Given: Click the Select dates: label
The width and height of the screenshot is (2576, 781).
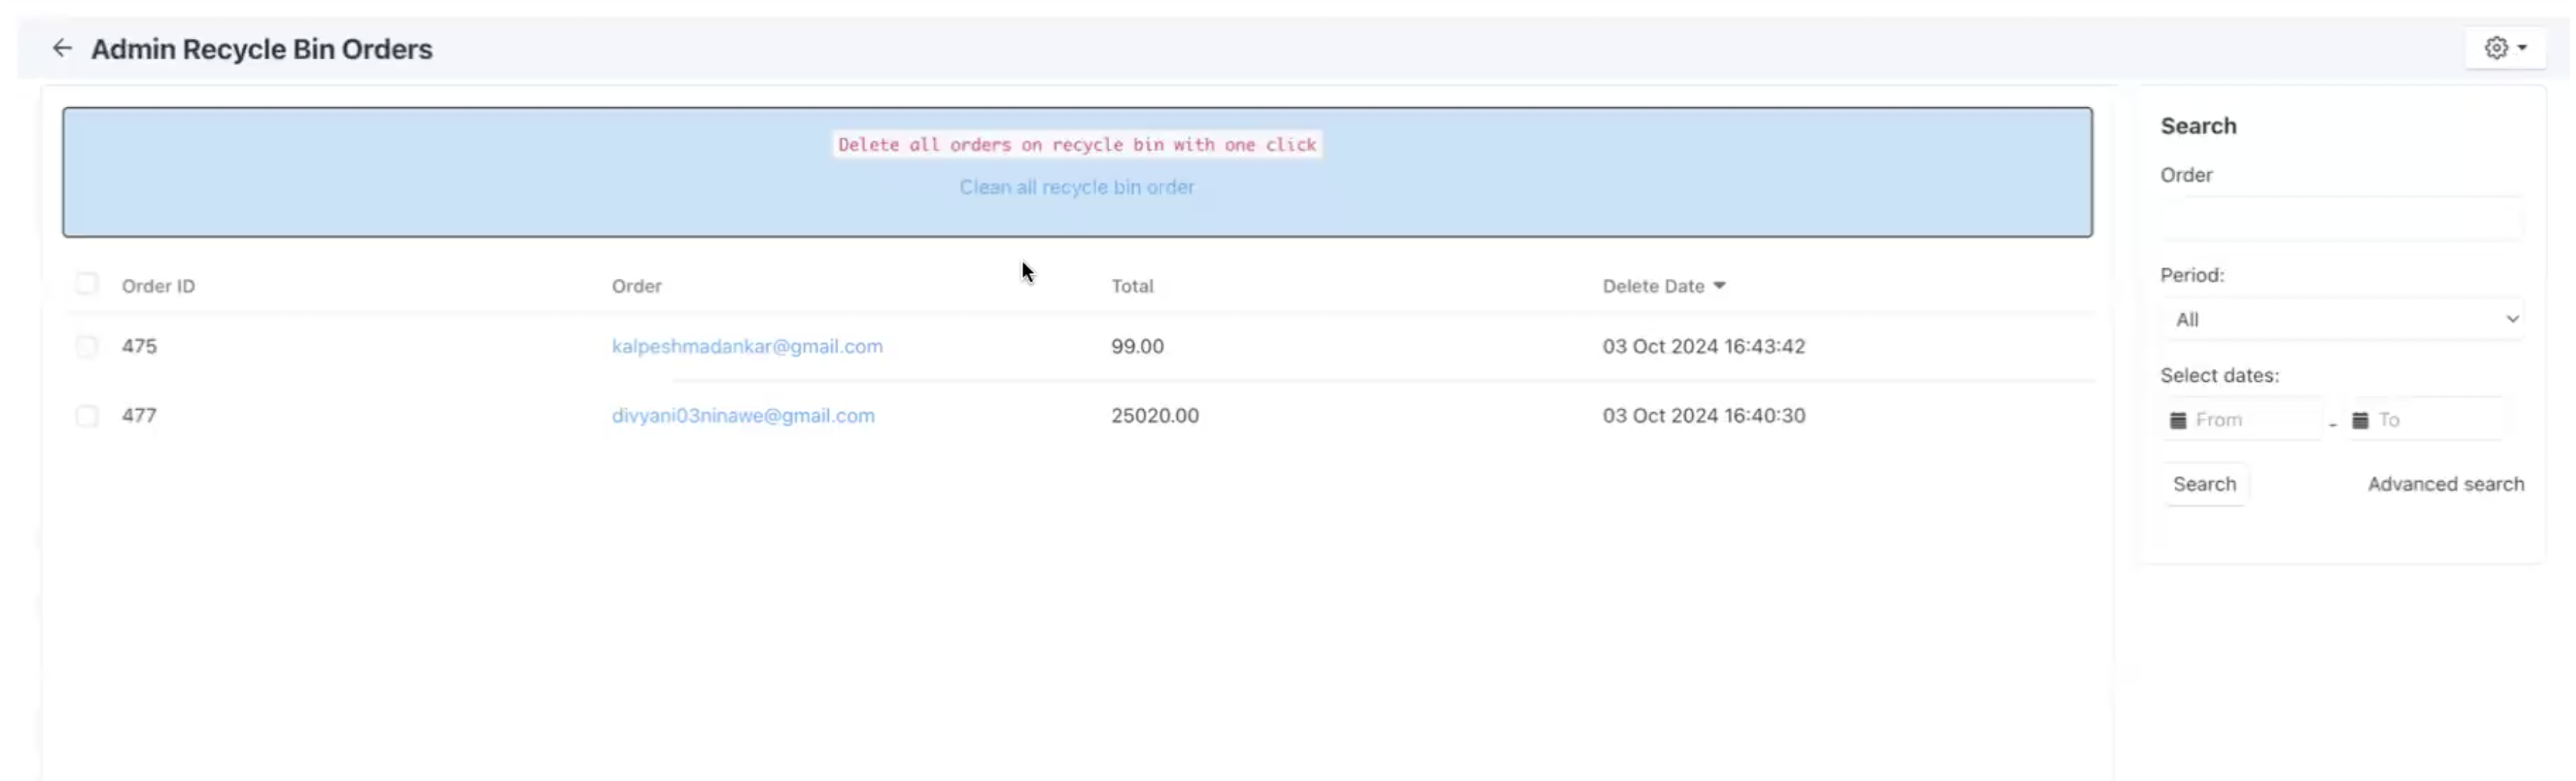Looking at the screenshot, I should (2219, 376).
